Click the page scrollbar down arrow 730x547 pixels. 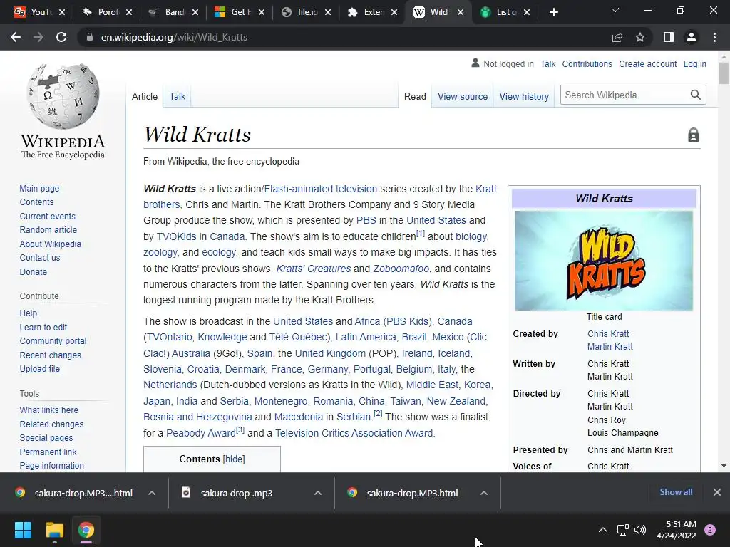724,466
